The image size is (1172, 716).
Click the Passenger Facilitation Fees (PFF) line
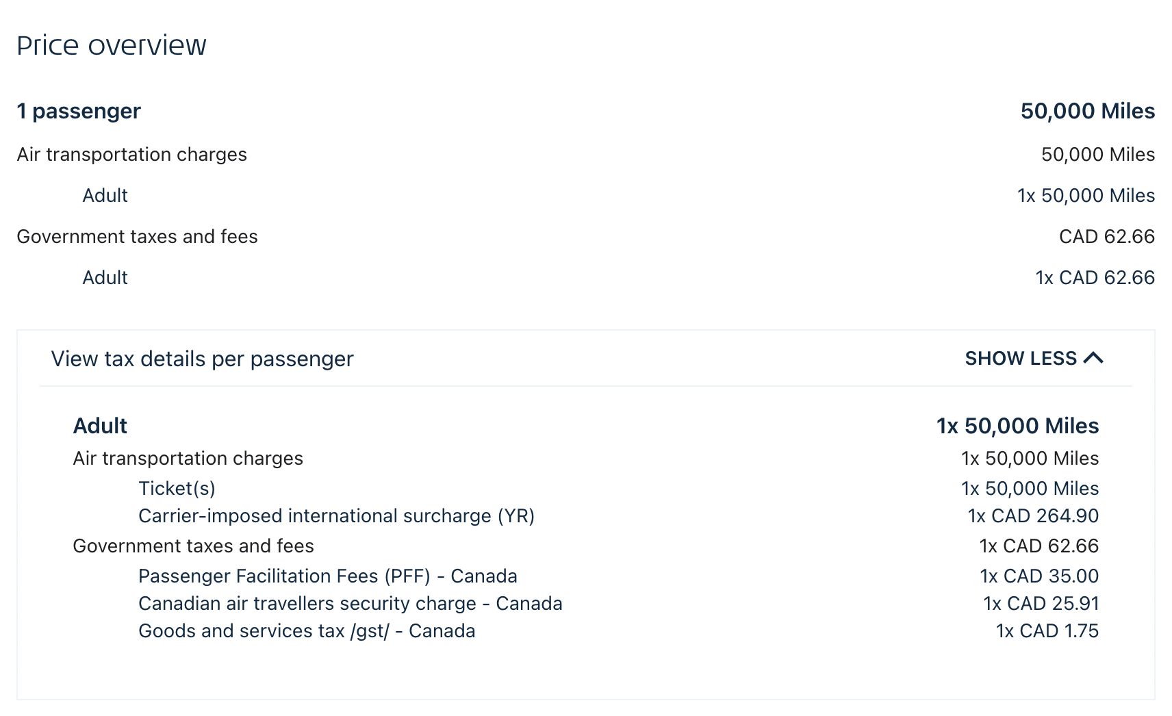tap(327, 576)
